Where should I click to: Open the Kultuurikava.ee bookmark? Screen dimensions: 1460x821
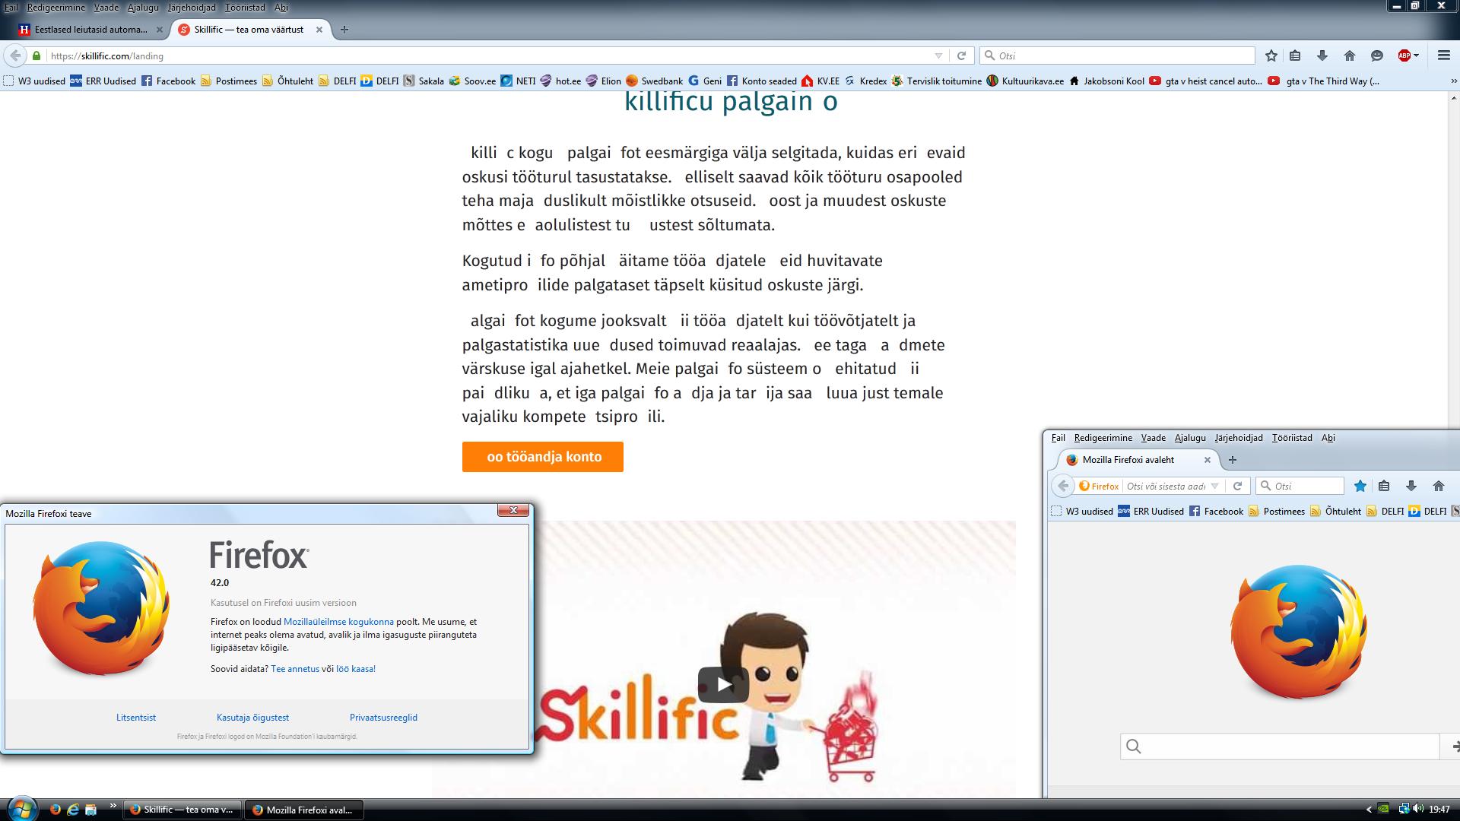[x=1025, y=81]
